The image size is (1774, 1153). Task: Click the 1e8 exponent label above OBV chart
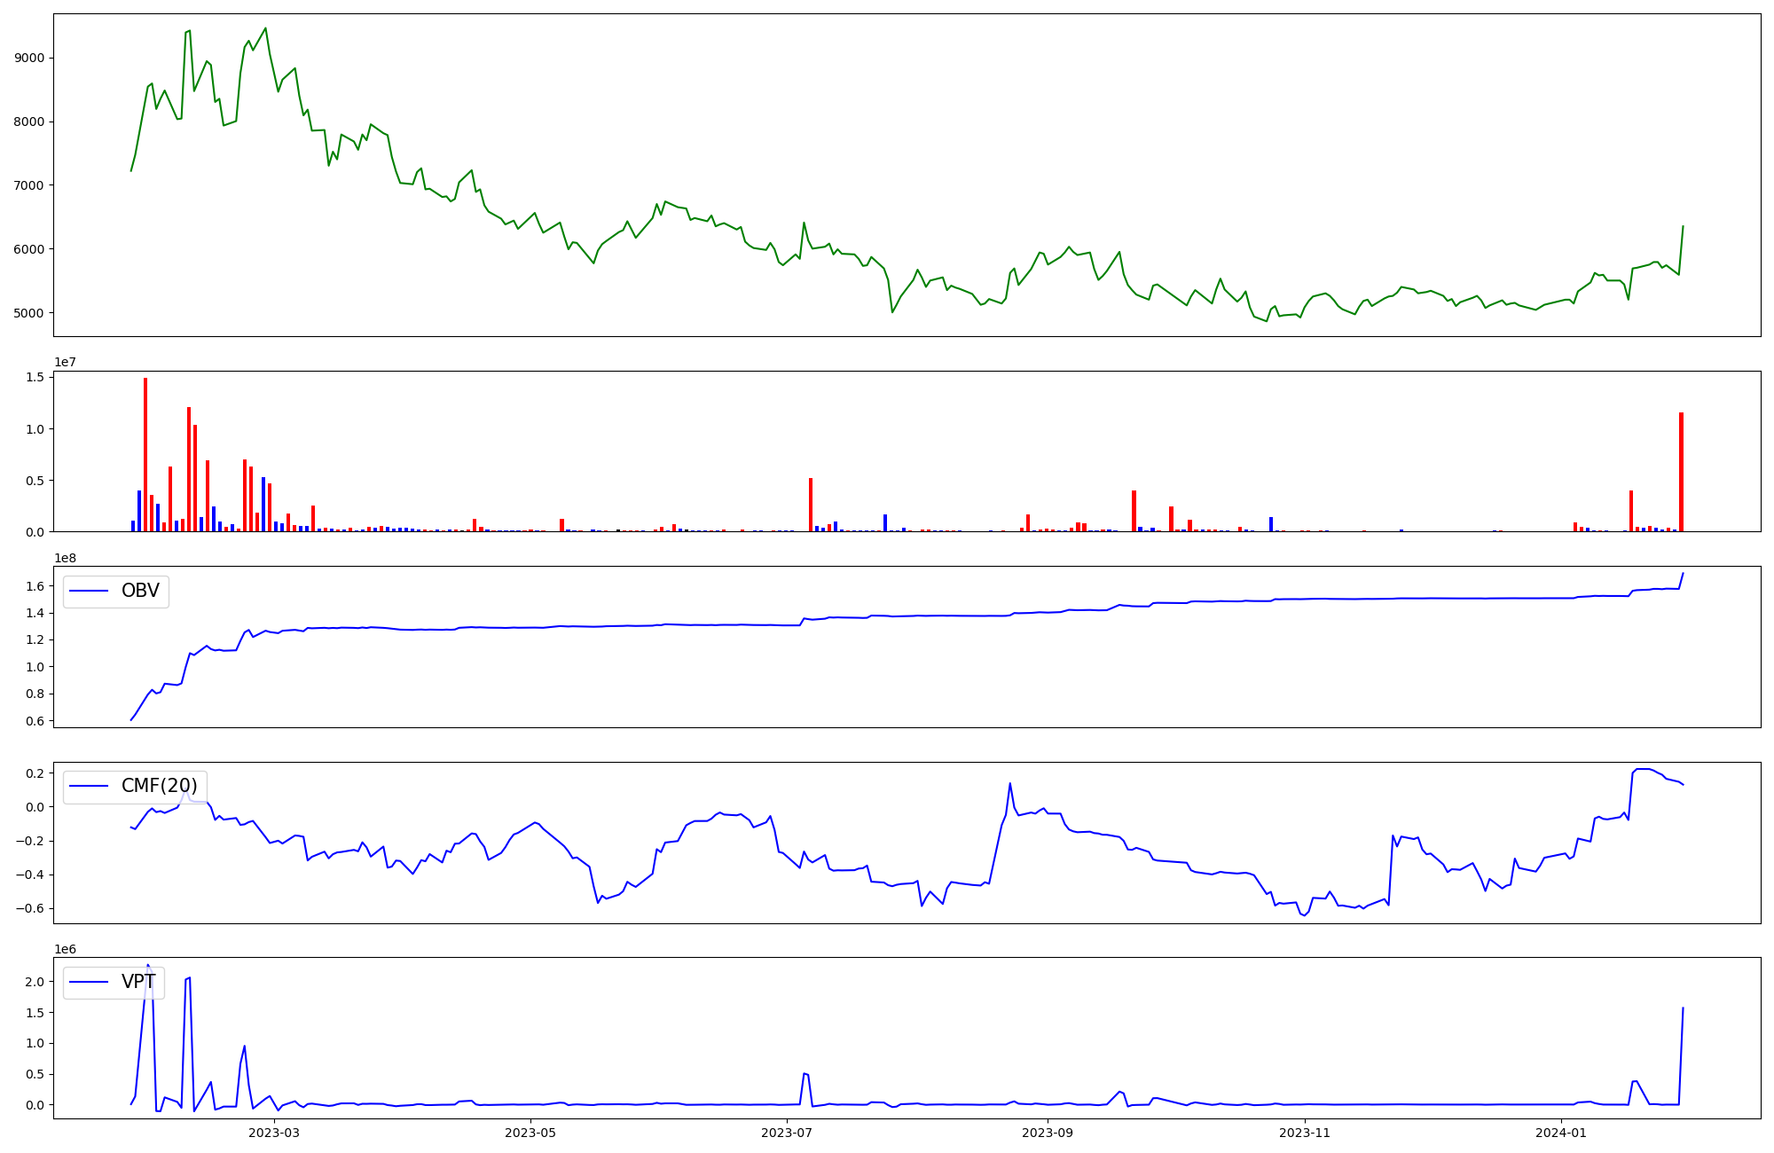(65, 558)
